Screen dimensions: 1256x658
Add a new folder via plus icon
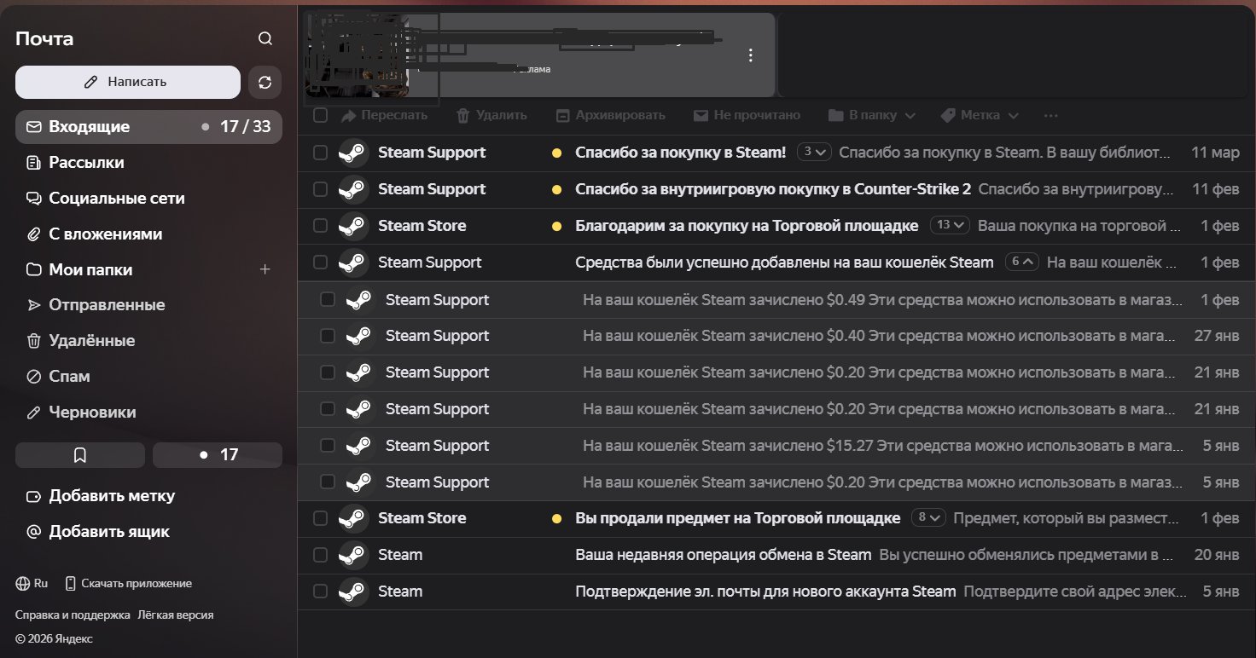pos(265,269)
